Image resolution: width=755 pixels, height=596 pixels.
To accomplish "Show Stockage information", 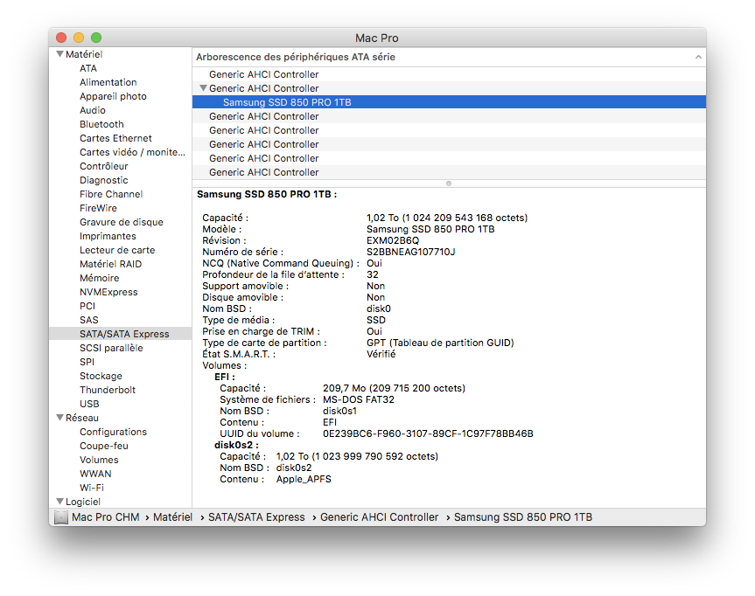I will (x=101, y=375).
